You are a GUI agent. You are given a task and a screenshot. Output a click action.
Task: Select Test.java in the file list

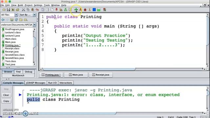pyautogui.click(x=10, y=64)
